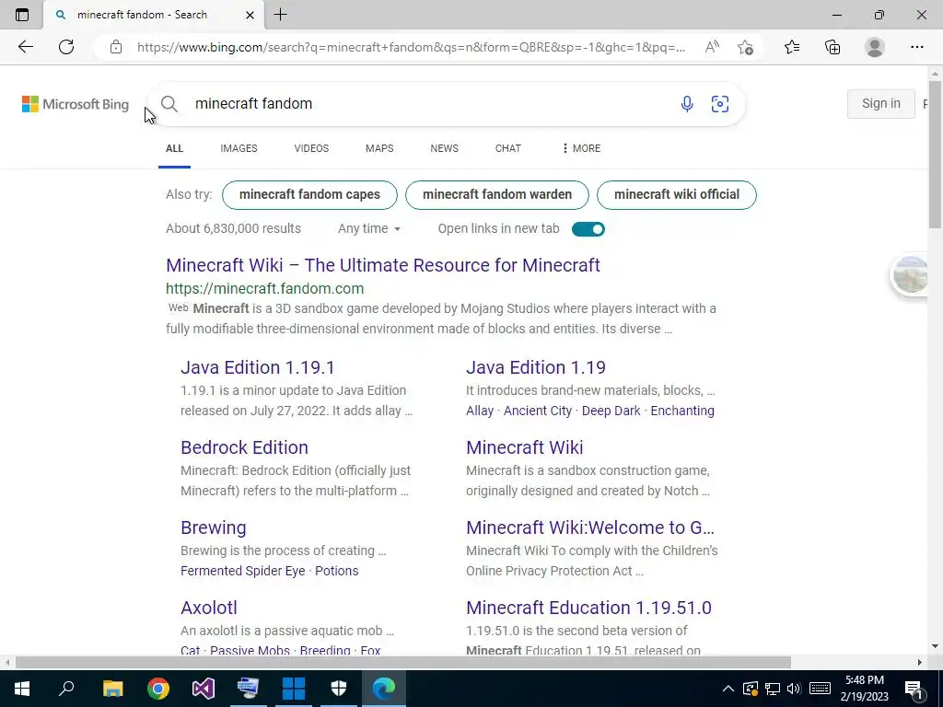Image resolution: width=943 pixels, height=707 pixels.
Task: Open the Enchanting sublink
Action: tap(682, 411)
